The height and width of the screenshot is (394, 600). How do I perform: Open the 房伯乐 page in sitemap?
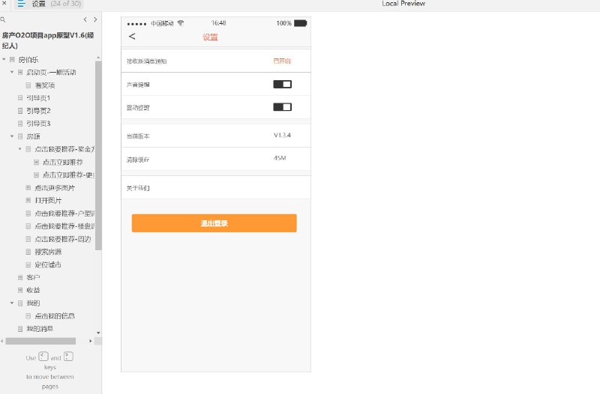[28, 60]
